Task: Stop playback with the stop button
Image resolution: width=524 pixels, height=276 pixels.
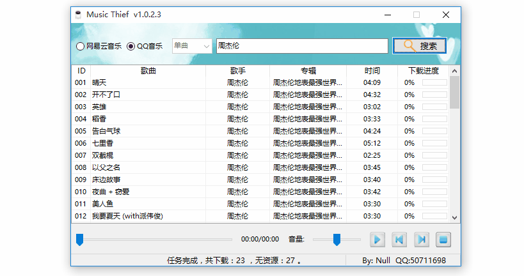Action: [x=443, y=240]
